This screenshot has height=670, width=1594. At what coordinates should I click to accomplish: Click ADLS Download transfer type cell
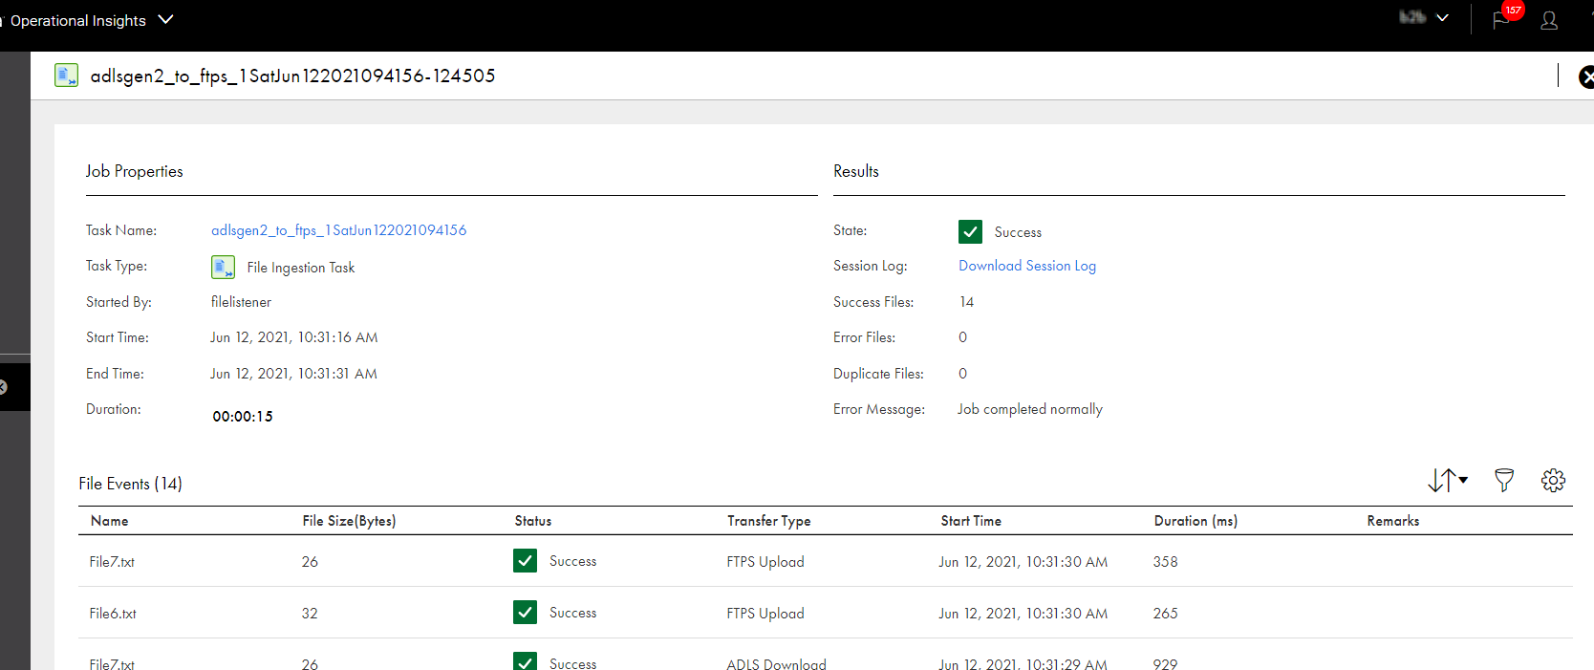[x=776, y=663]
